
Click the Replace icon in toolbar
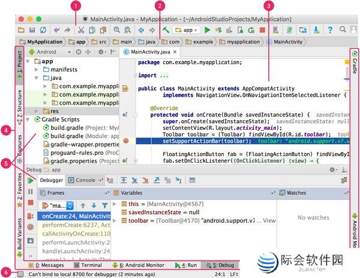[127, 30]
